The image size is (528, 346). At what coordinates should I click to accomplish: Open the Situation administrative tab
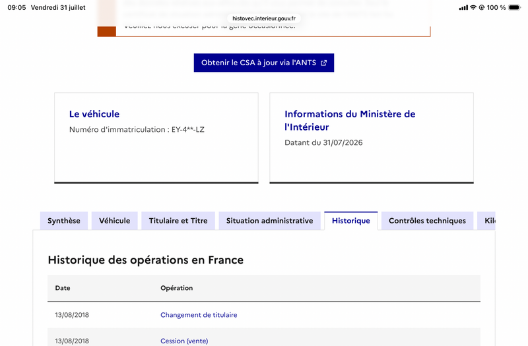[x=269, y=221]
